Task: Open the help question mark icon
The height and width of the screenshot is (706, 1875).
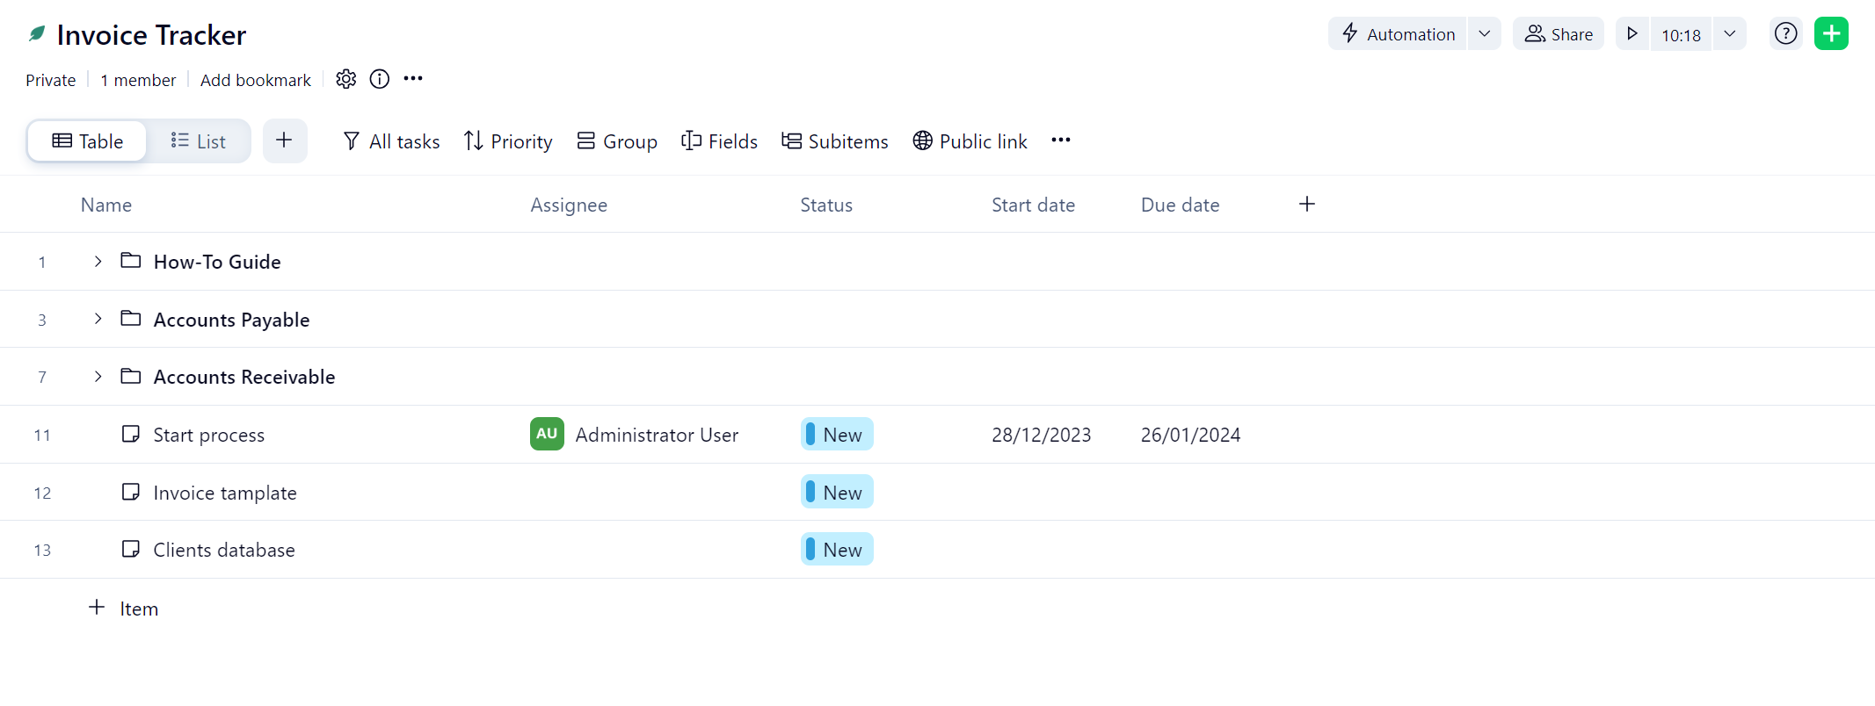Action: click(1785, 34)
